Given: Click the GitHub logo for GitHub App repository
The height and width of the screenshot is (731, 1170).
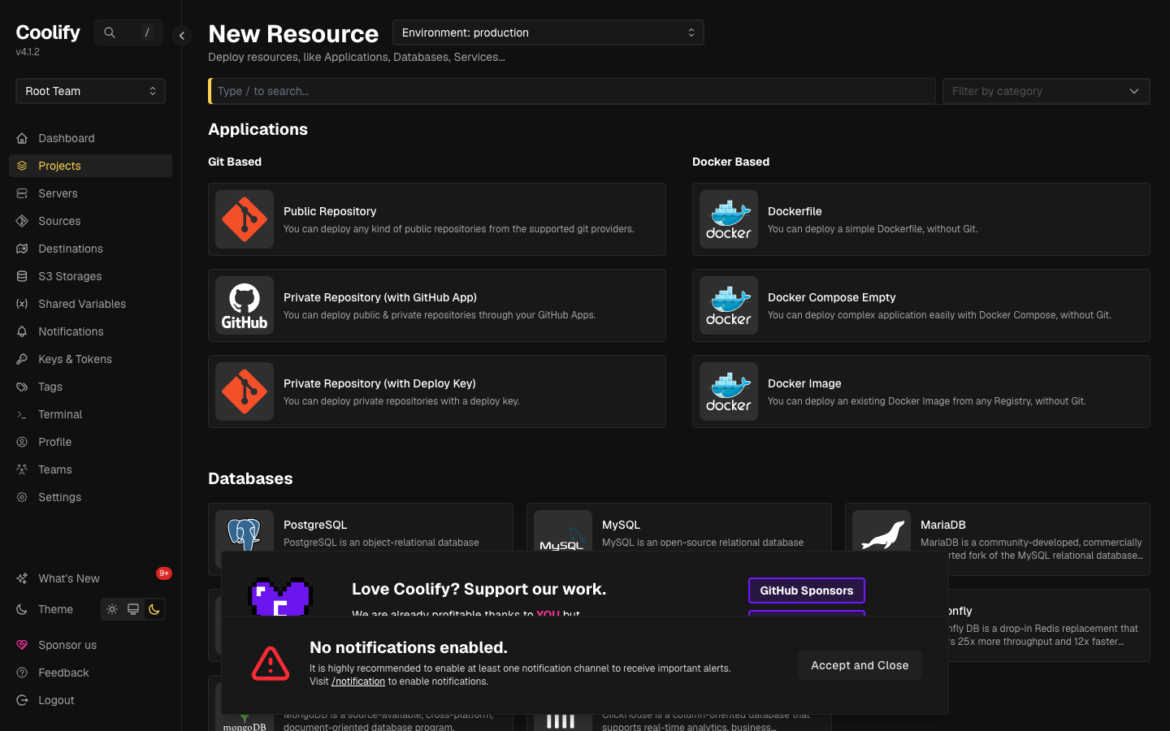Looking at the screenshot, I should (x=245, y=305).
